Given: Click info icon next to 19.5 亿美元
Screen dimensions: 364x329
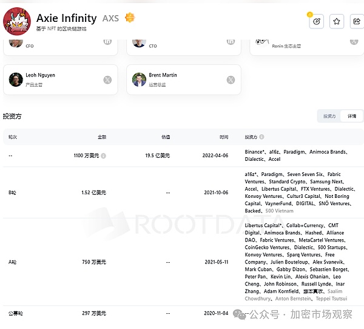Looking at the screenshot, I should pyautogui.click(x=175, y=156).
